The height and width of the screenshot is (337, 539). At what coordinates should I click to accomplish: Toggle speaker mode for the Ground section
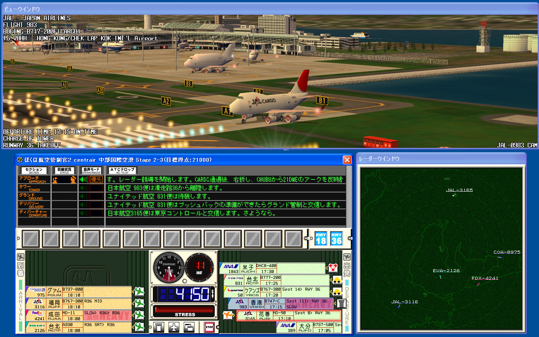[x=91, y=196]
